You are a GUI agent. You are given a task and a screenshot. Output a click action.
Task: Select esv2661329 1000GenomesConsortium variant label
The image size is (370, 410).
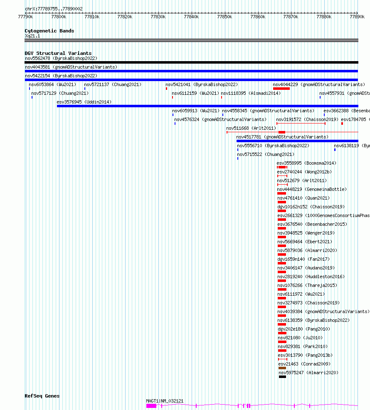324,215
